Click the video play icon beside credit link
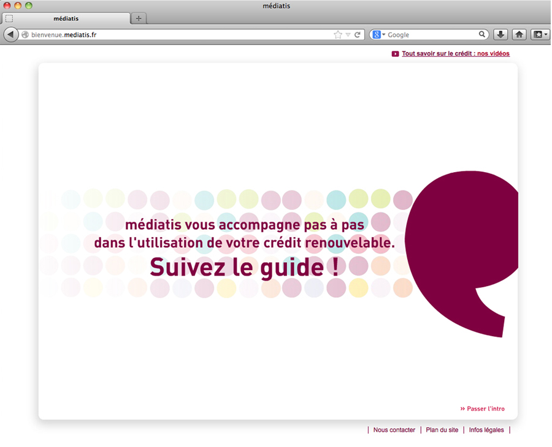 (395, 54)
